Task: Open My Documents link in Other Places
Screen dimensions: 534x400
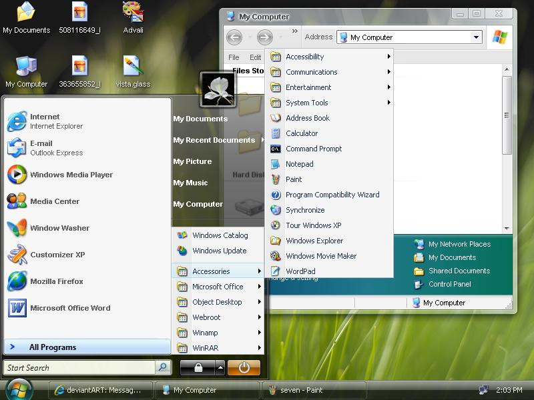Action: (445, 257)
